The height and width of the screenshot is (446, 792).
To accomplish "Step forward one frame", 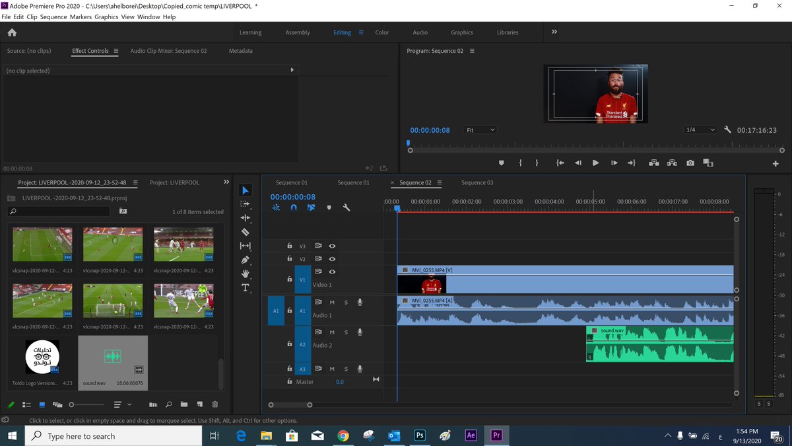I will click(614, 163).
